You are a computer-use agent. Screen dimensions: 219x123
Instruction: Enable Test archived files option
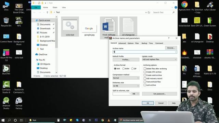(152, 82)
